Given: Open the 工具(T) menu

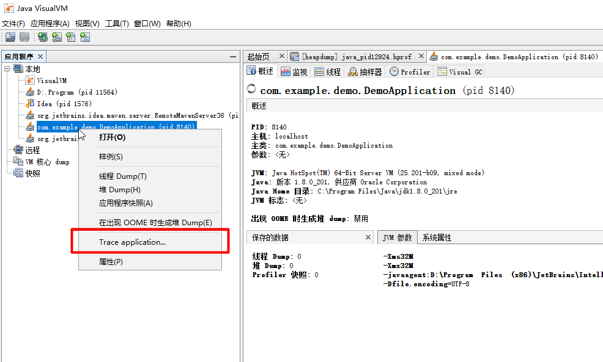Looking at the screenshot, I should point(117,23).
